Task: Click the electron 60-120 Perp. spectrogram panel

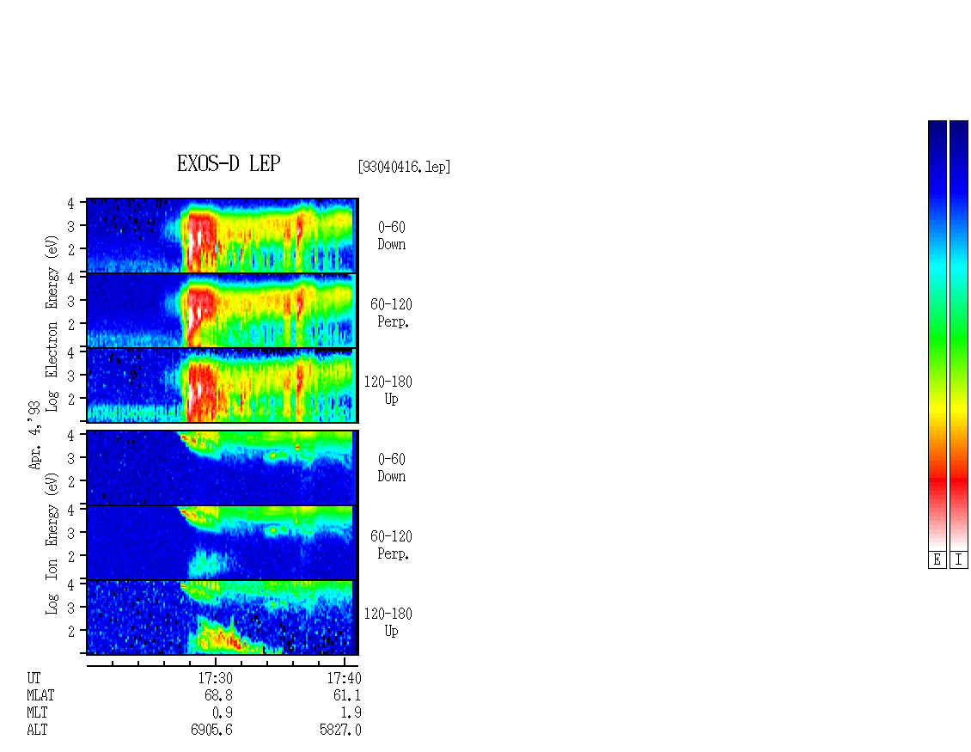Action: (x=223, y=310)
